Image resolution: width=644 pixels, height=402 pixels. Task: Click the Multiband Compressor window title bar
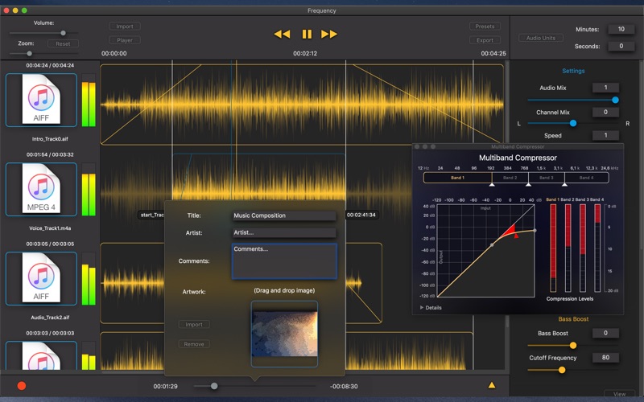point(518,146)
